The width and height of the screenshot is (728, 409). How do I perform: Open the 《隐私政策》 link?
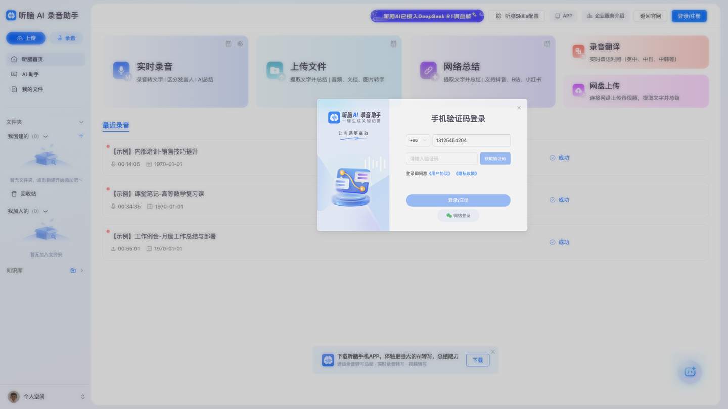466,174
